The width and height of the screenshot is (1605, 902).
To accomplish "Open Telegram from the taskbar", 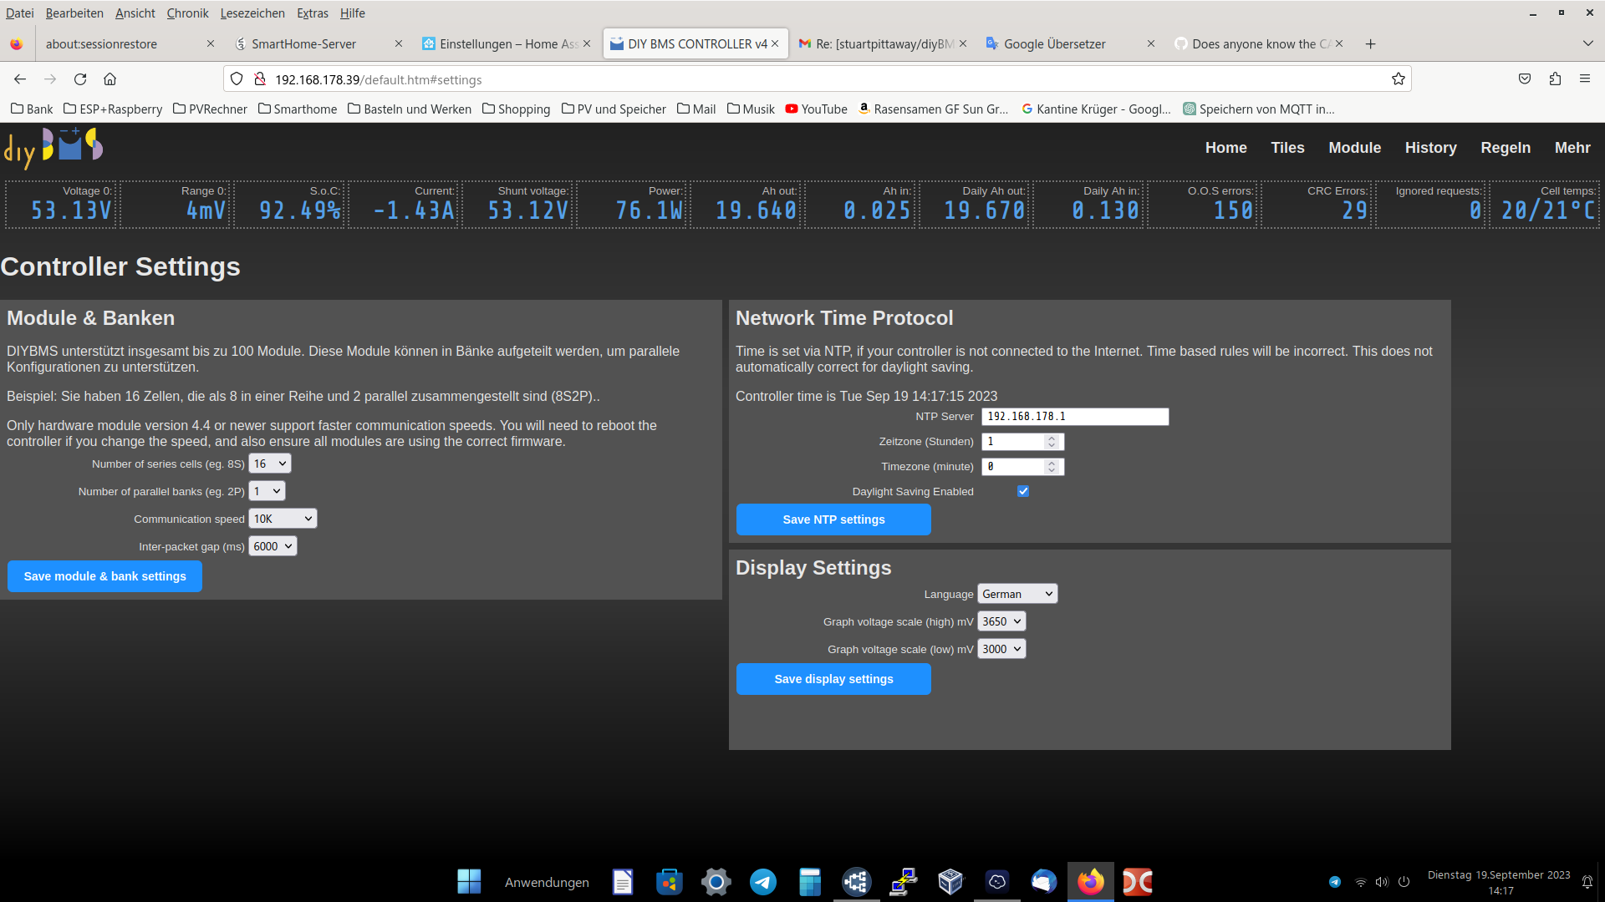I will (x=762, y=882).
